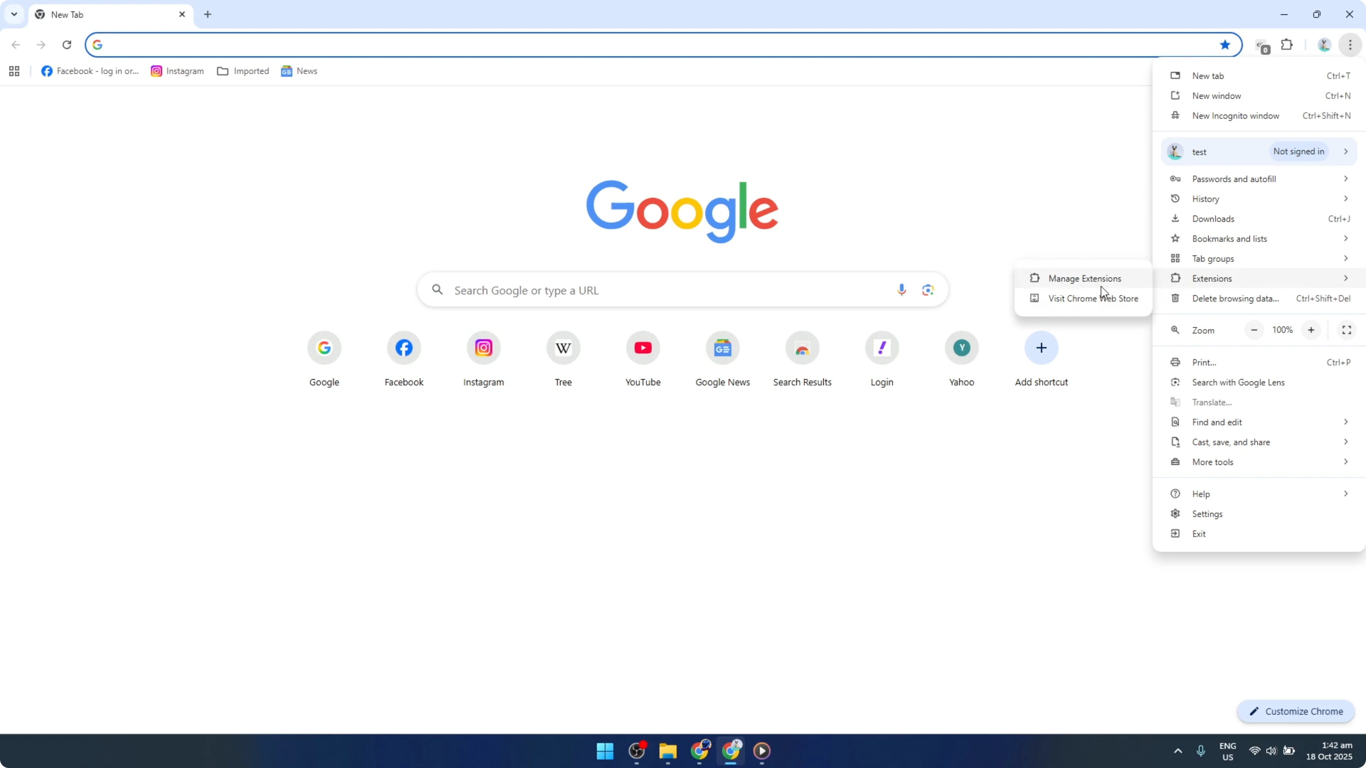Image resolution: width=1366 pixels, height=768 pixels.
Task: Select Manage Extensions from submenu
Action: point(1084,278)
